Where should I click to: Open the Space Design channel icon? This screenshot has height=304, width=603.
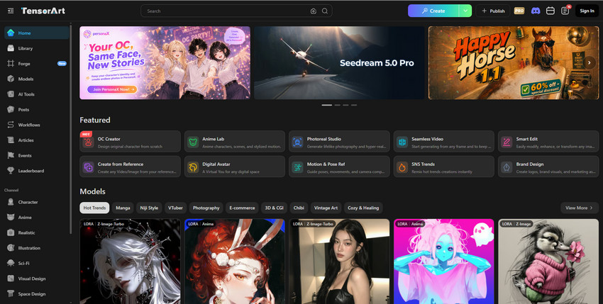click(11, 294)
